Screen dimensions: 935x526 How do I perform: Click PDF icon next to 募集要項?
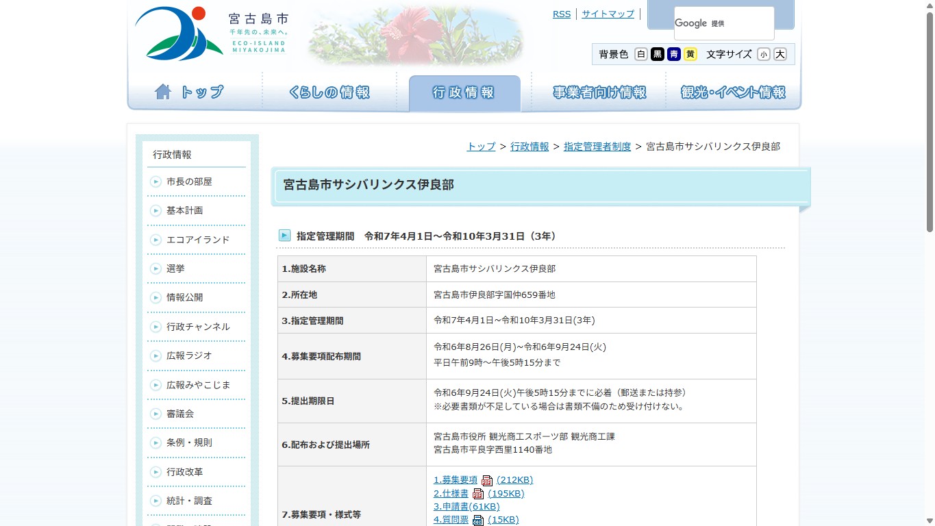[487, 481]
